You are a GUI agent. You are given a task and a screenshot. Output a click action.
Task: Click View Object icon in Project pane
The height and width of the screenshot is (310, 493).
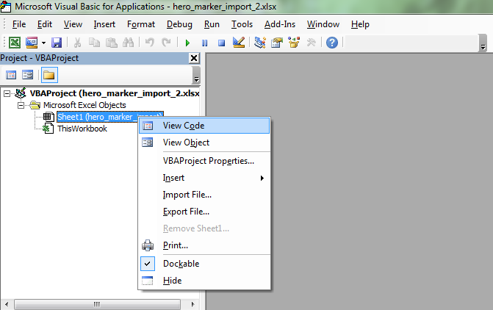tap(28, 75)
